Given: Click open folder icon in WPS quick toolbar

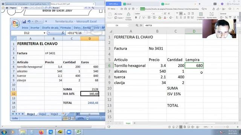Looking at the screenshot, I should click(122, 9).
